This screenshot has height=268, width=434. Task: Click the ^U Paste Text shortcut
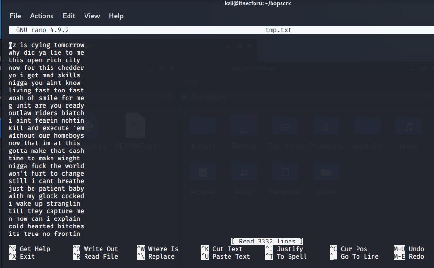[x=226, y=256]
